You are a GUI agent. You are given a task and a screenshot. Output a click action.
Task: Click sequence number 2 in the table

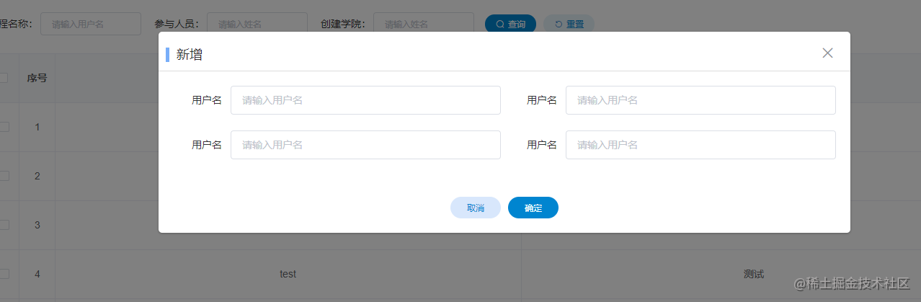click(x=37, y=176)
